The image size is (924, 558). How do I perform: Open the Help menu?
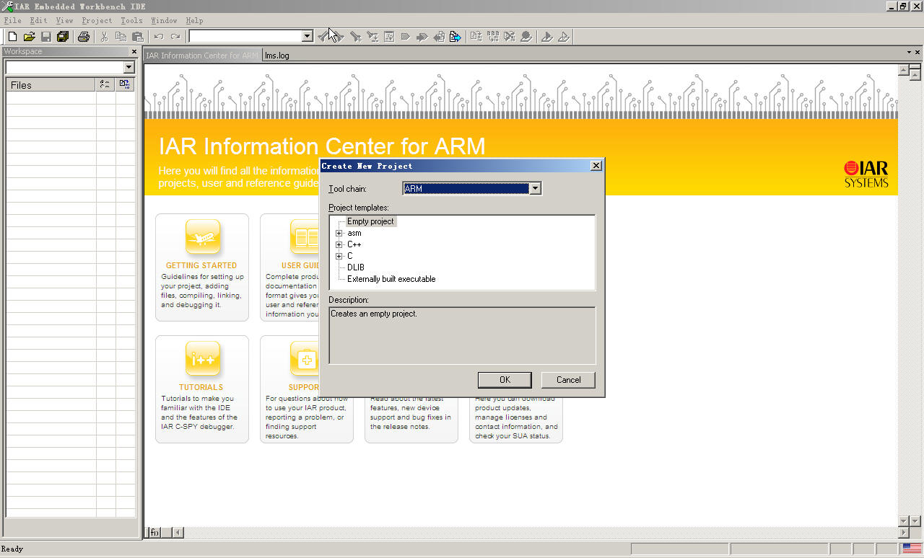click(x=194, y=20)
